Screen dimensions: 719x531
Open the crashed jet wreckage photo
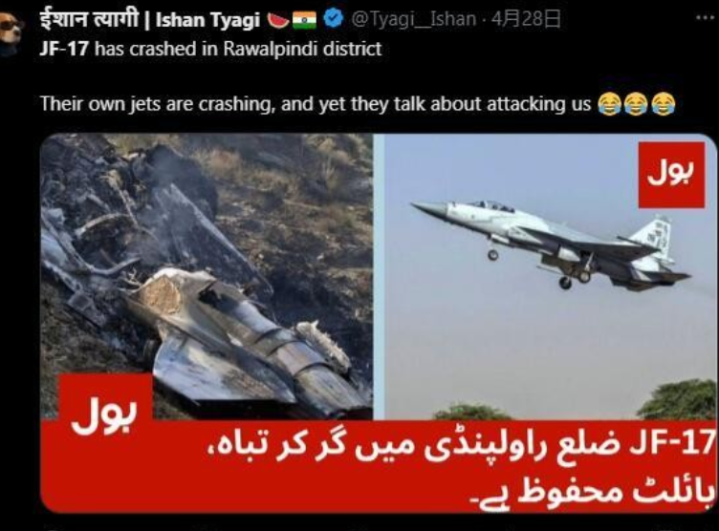(207, 277)
